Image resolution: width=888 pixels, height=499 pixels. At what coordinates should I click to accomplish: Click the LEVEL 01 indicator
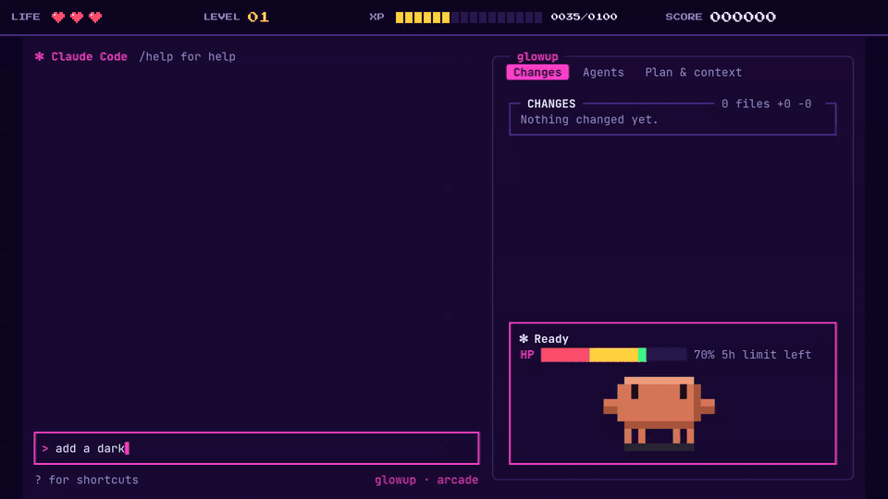tap(236, 17)
